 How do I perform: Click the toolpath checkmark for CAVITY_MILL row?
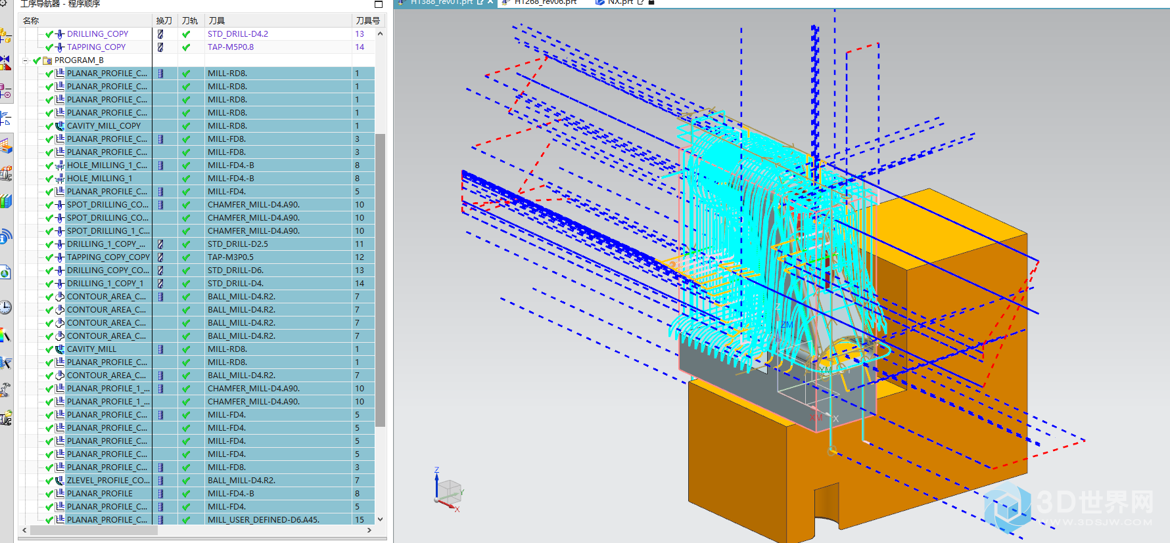[x=186, y=349]
